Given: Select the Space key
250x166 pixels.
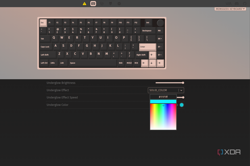Looking at the screenshot, I should (93, 63).
